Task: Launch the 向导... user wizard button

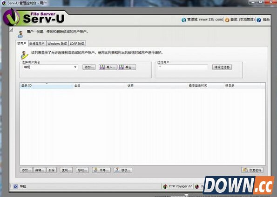Action: pyautogui.click(x=101, y=170)
